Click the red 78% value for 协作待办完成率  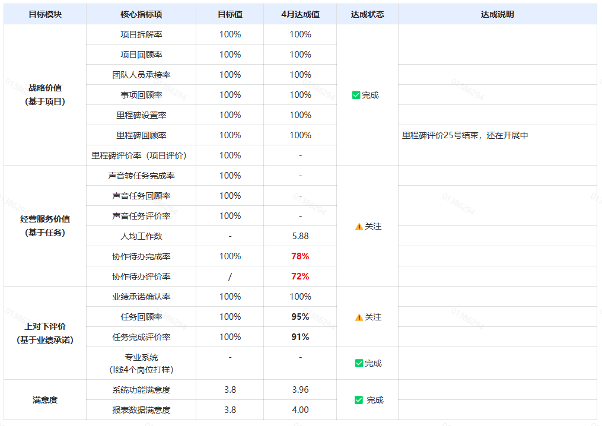tap(300, 256)
